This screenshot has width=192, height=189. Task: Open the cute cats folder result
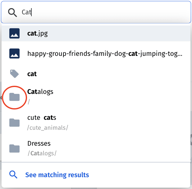(96, 123)
